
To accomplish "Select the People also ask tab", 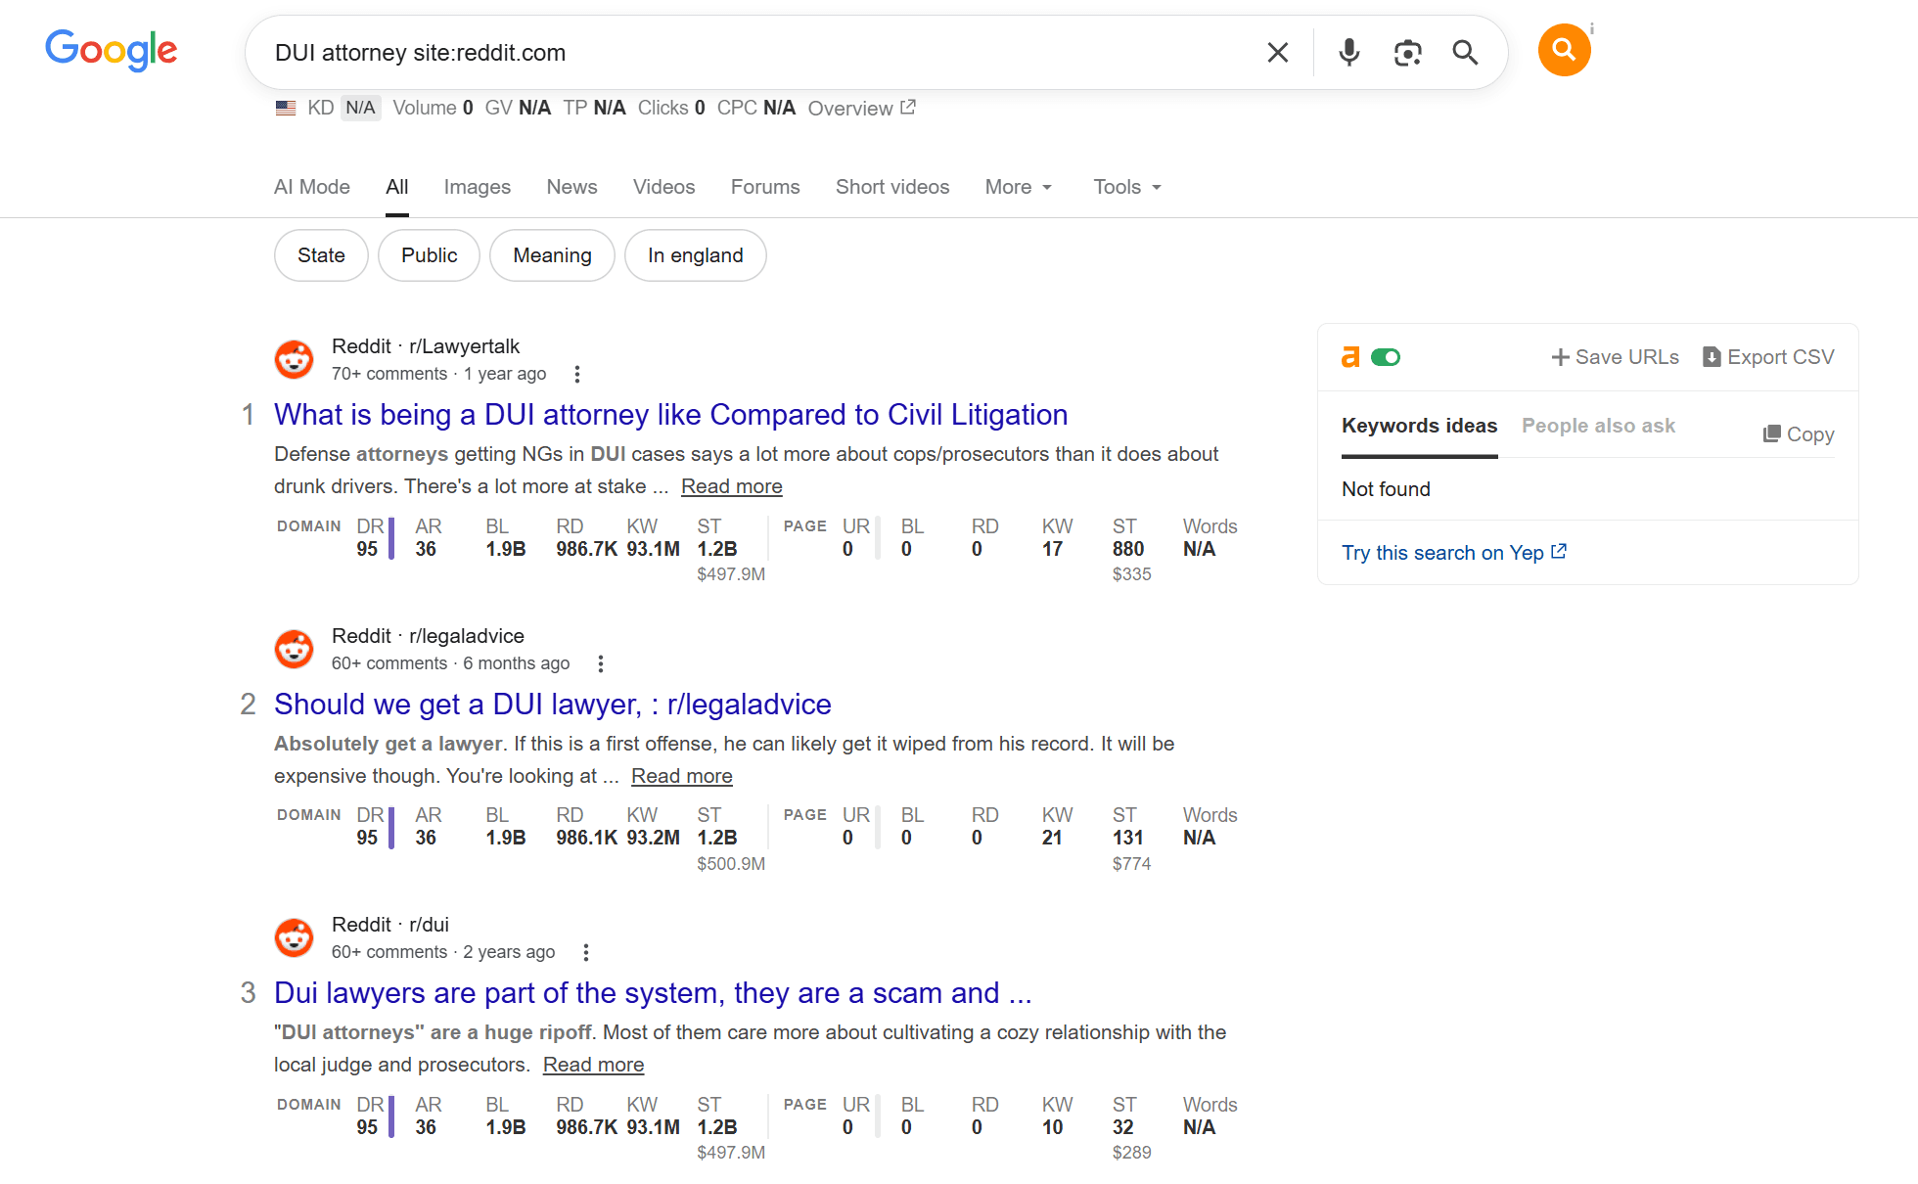I will [x=1598, y=426].
